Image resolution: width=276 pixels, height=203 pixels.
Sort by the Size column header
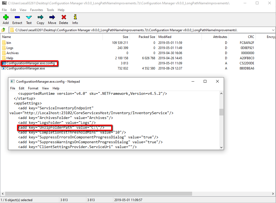116,37
